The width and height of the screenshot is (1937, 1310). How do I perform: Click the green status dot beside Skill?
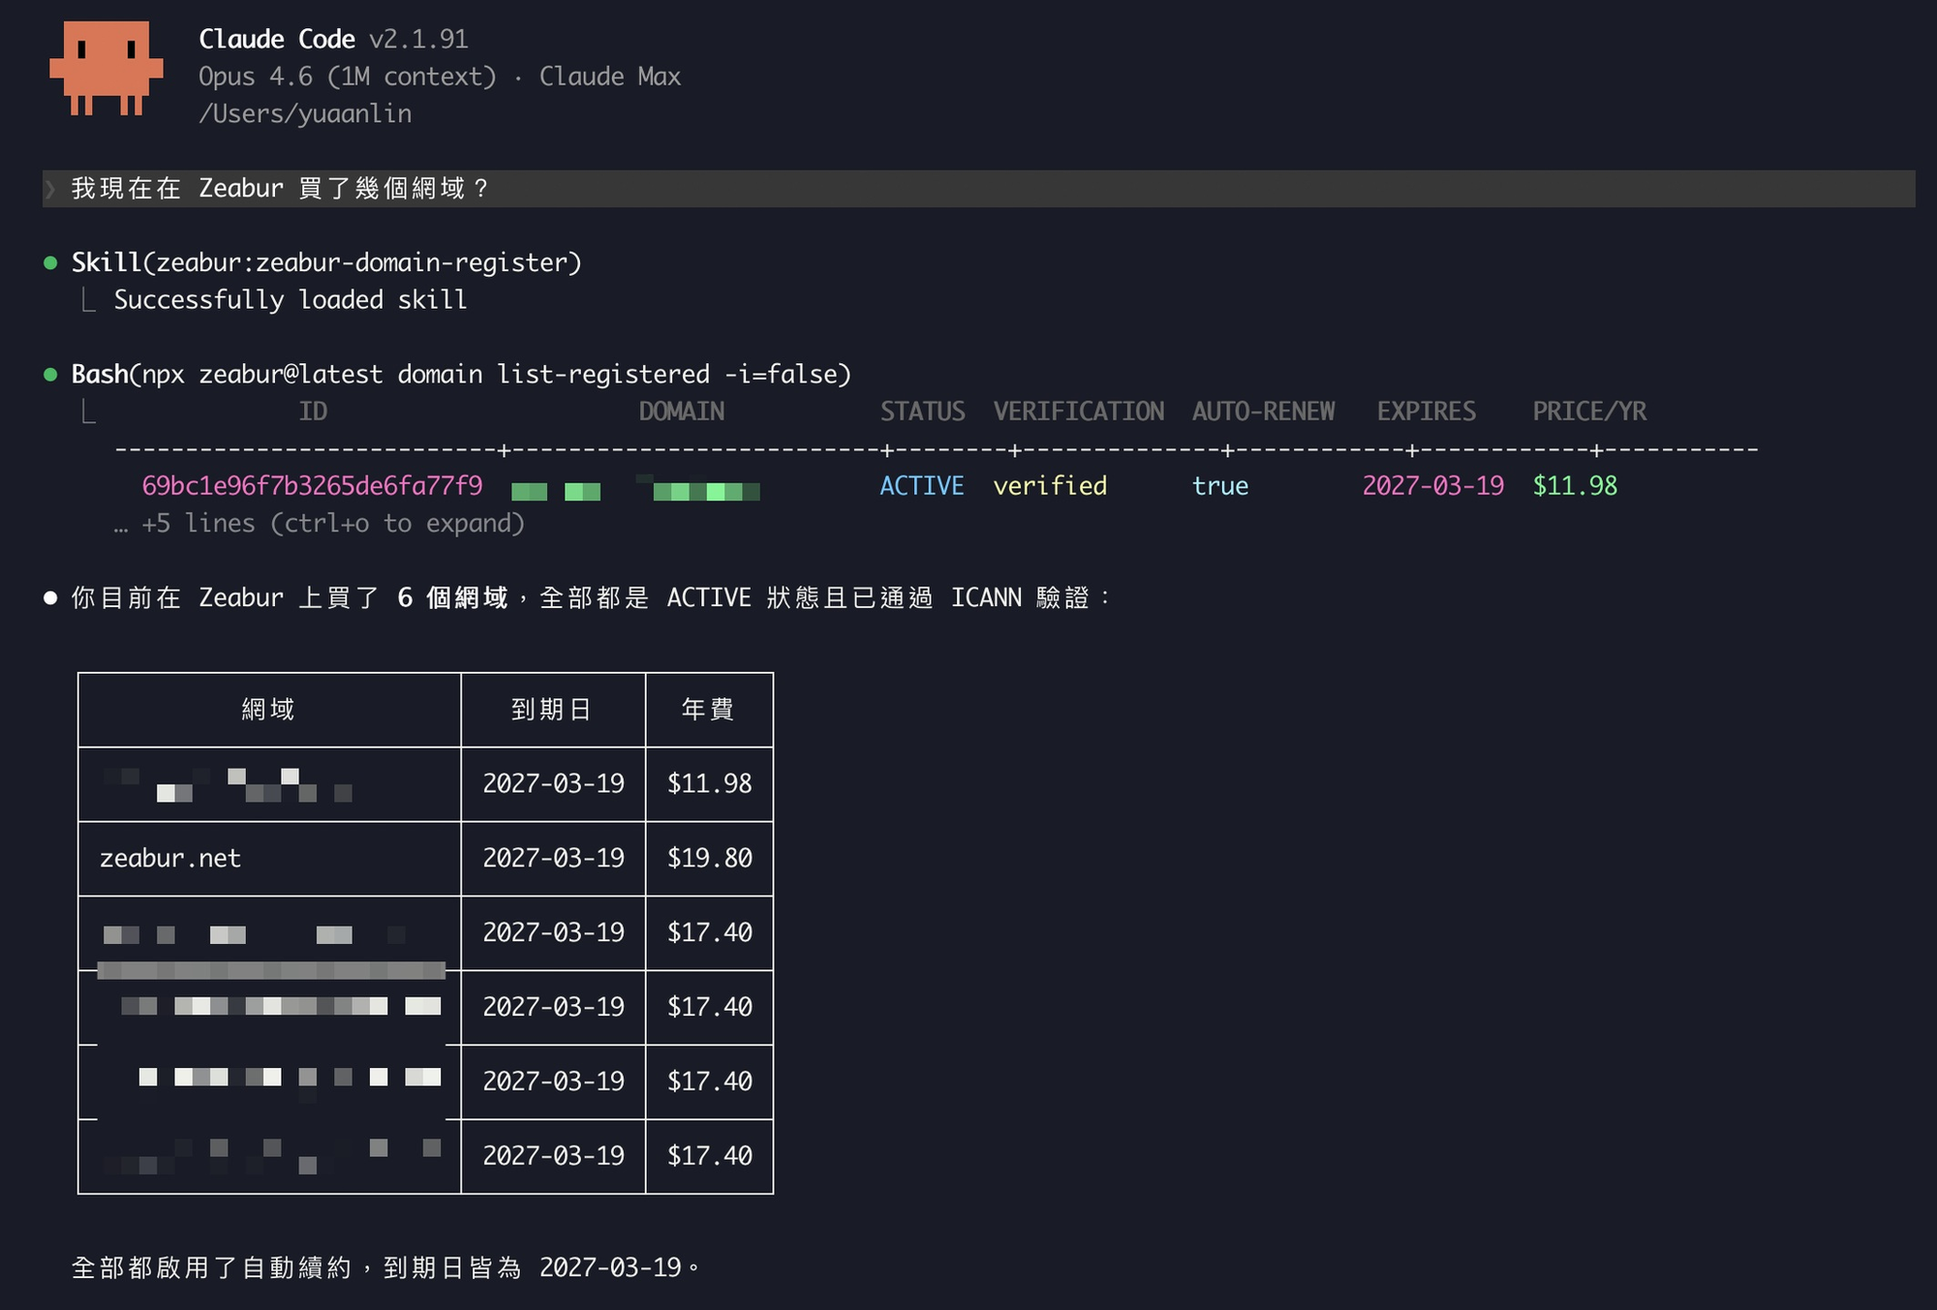point(50,262)
